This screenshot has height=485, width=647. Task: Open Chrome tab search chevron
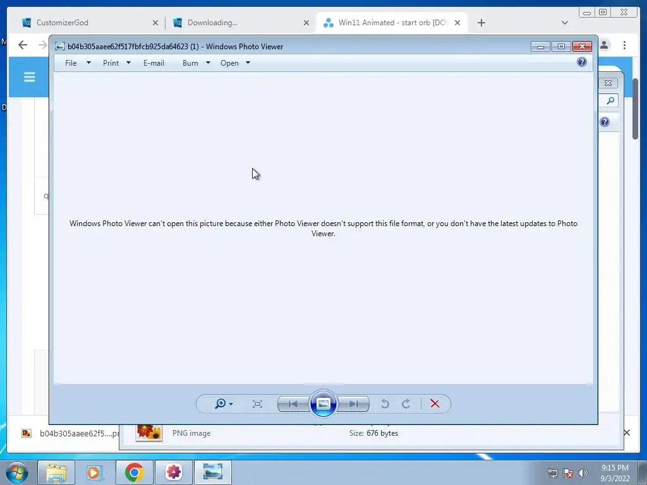click(565, 23)
